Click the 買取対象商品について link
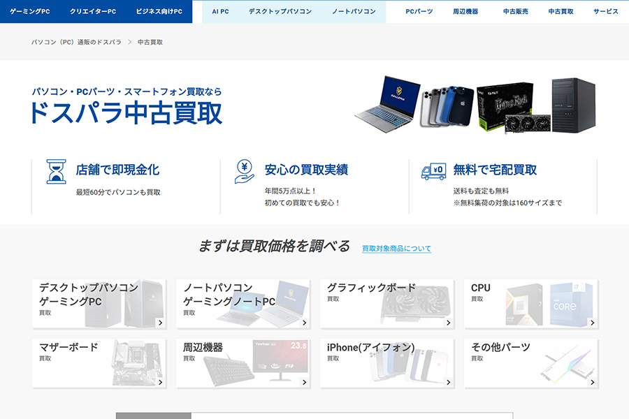 point(396,249)
